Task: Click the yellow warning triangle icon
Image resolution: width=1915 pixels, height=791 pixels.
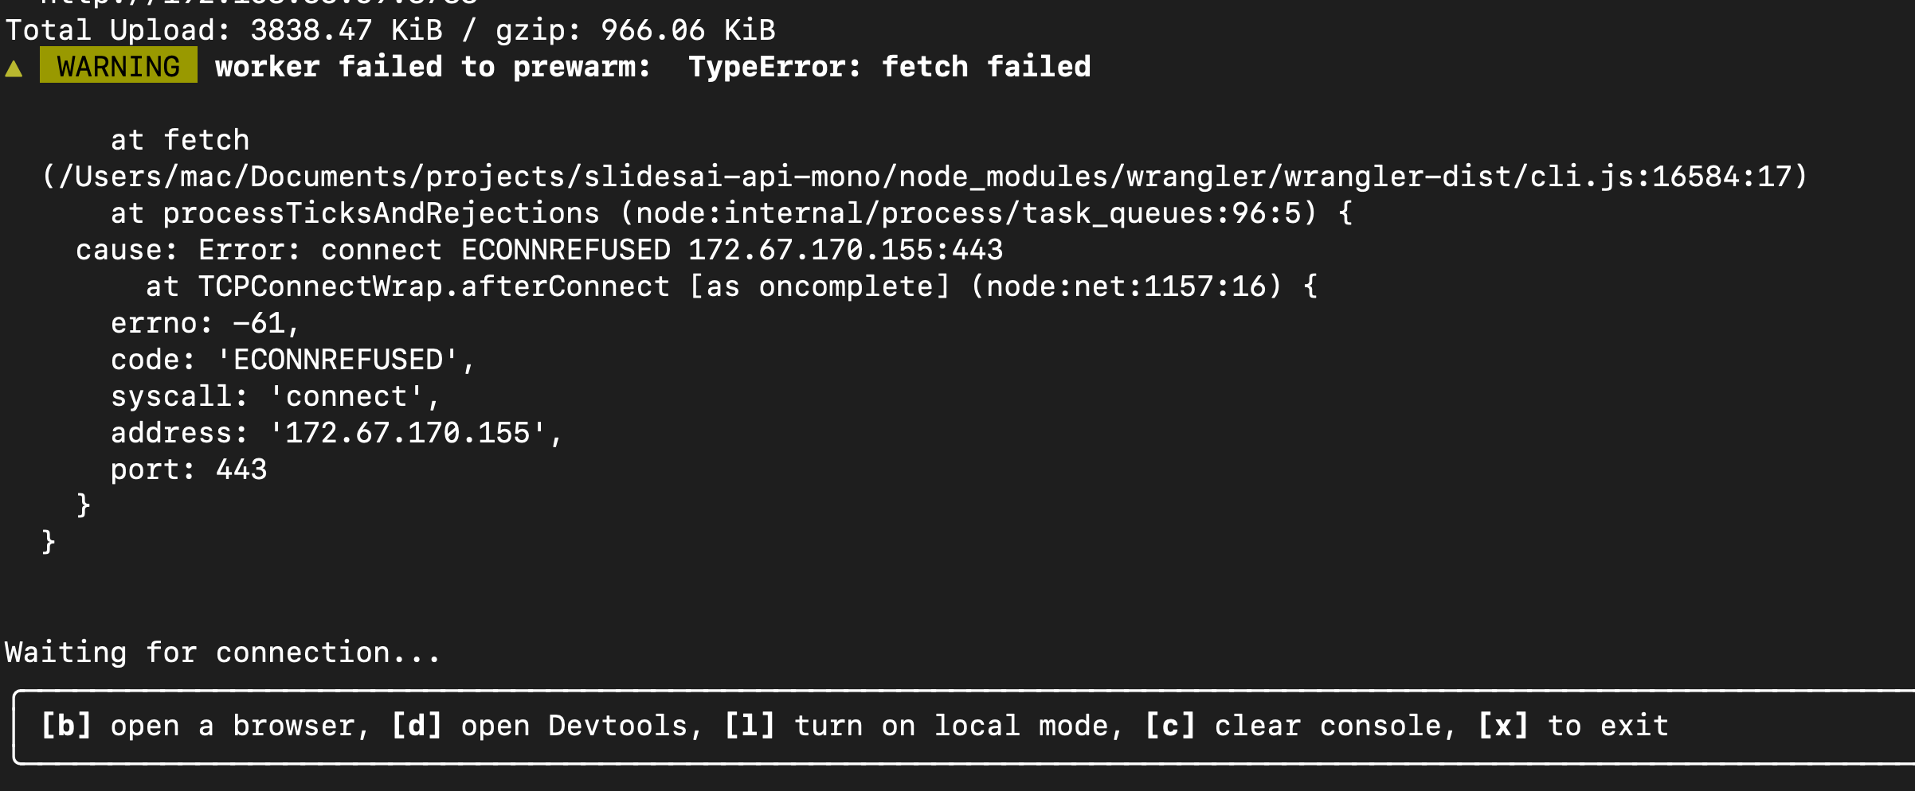Action: (x=14, y=68)
